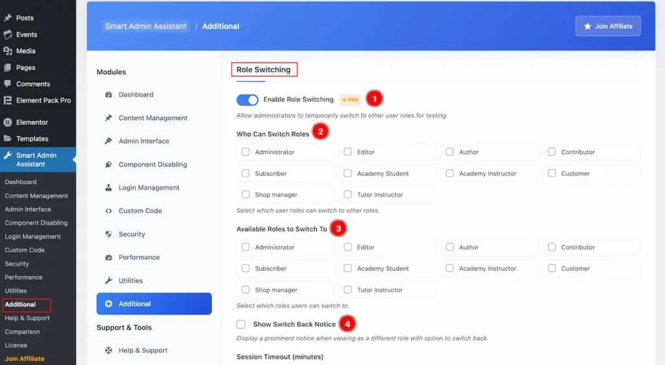Check Contributor under Who Can Switch Roles

click(552, 152)
